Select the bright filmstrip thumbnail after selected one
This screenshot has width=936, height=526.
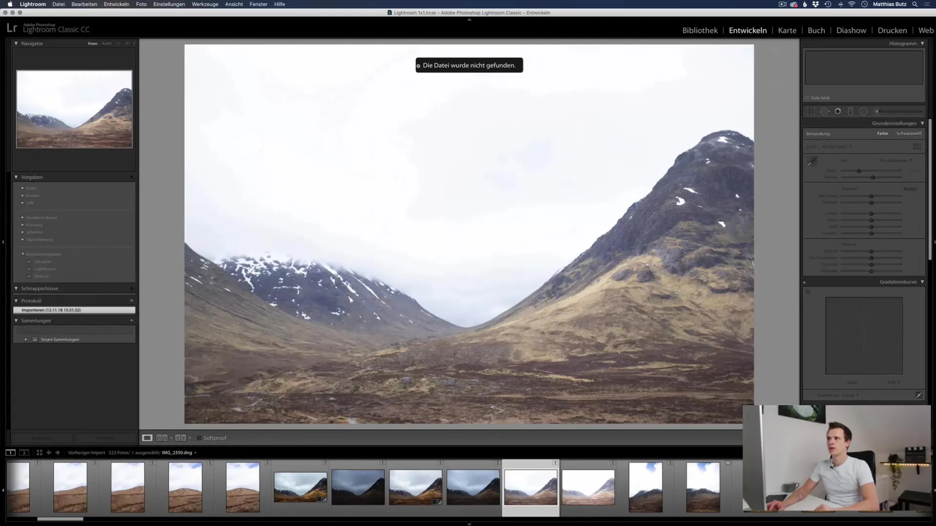coord(588,487)
